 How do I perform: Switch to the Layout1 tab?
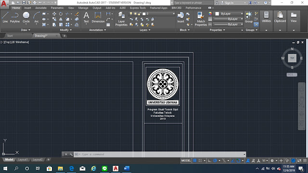[x=23, y=160]
